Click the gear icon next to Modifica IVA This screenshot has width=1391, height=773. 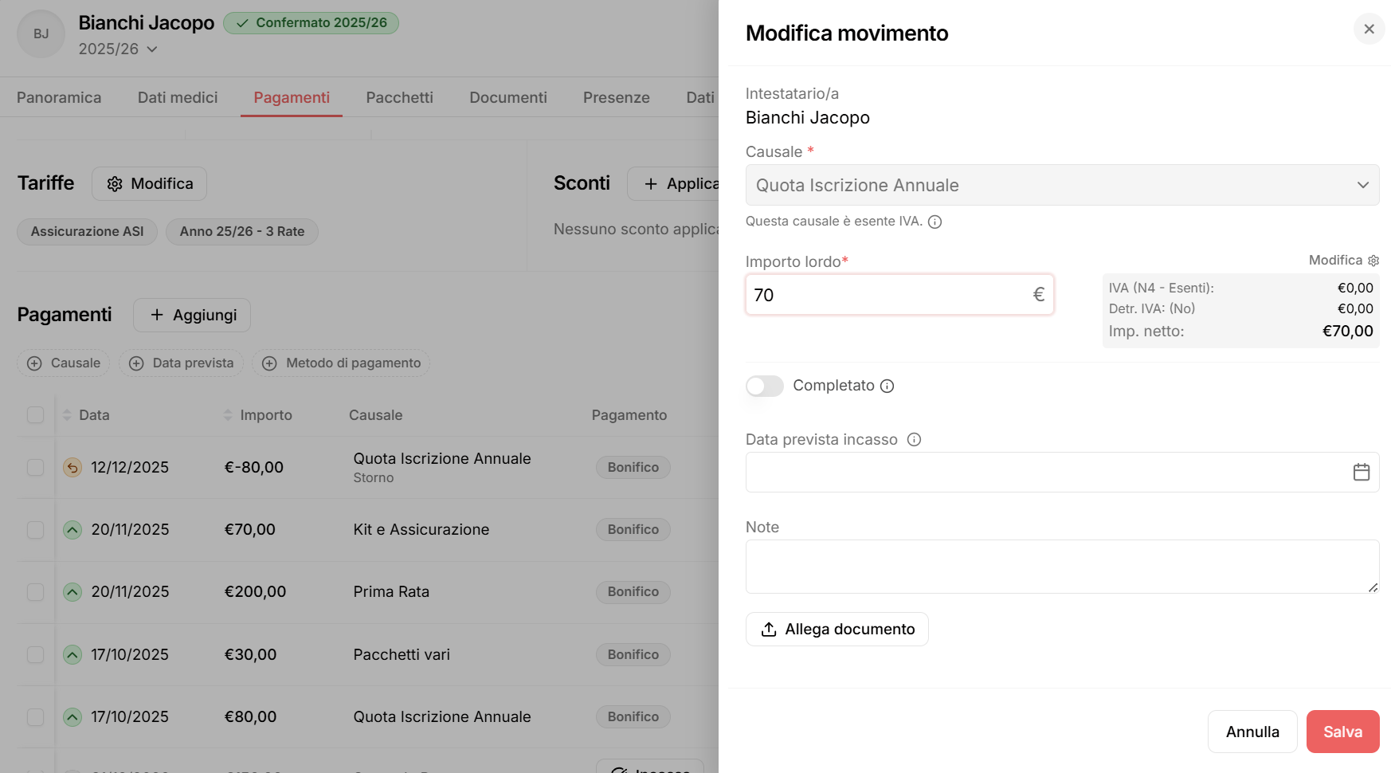[1373, 261]
